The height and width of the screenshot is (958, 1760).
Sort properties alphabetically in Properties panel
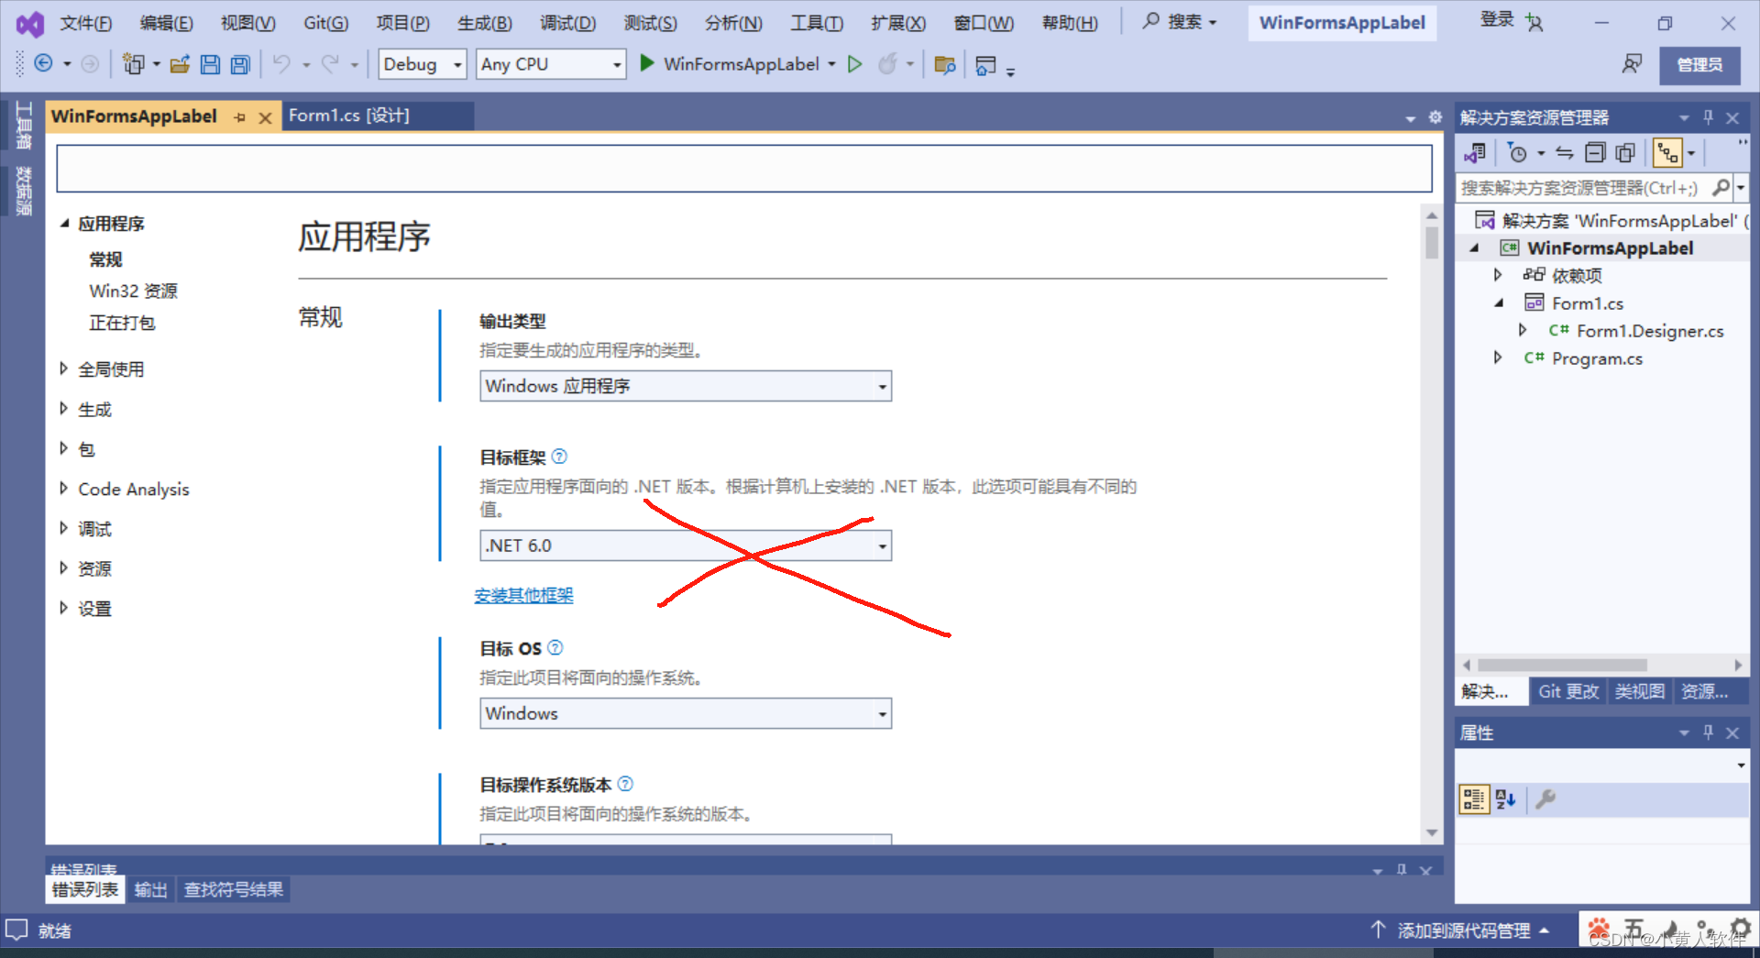coord(1504,798)
